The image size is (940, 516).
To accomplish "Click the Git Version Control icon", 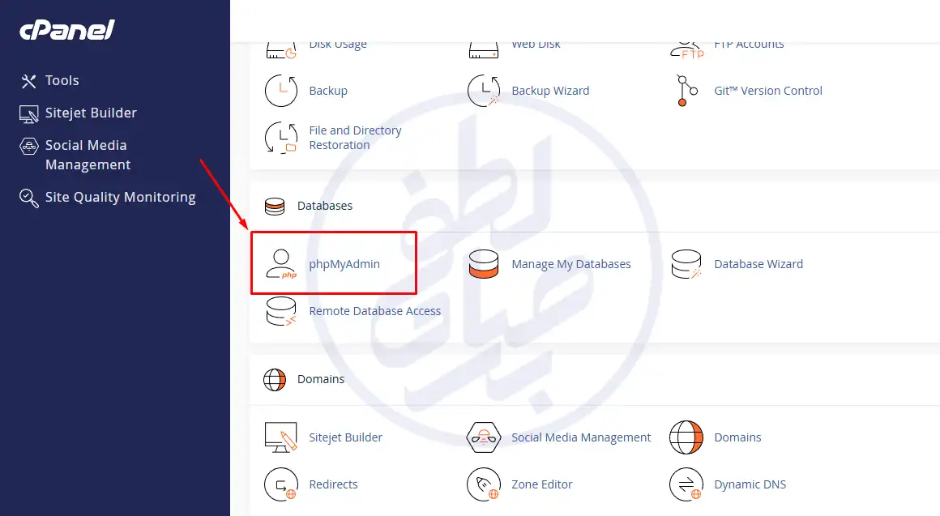I will (x=686, y=91).
